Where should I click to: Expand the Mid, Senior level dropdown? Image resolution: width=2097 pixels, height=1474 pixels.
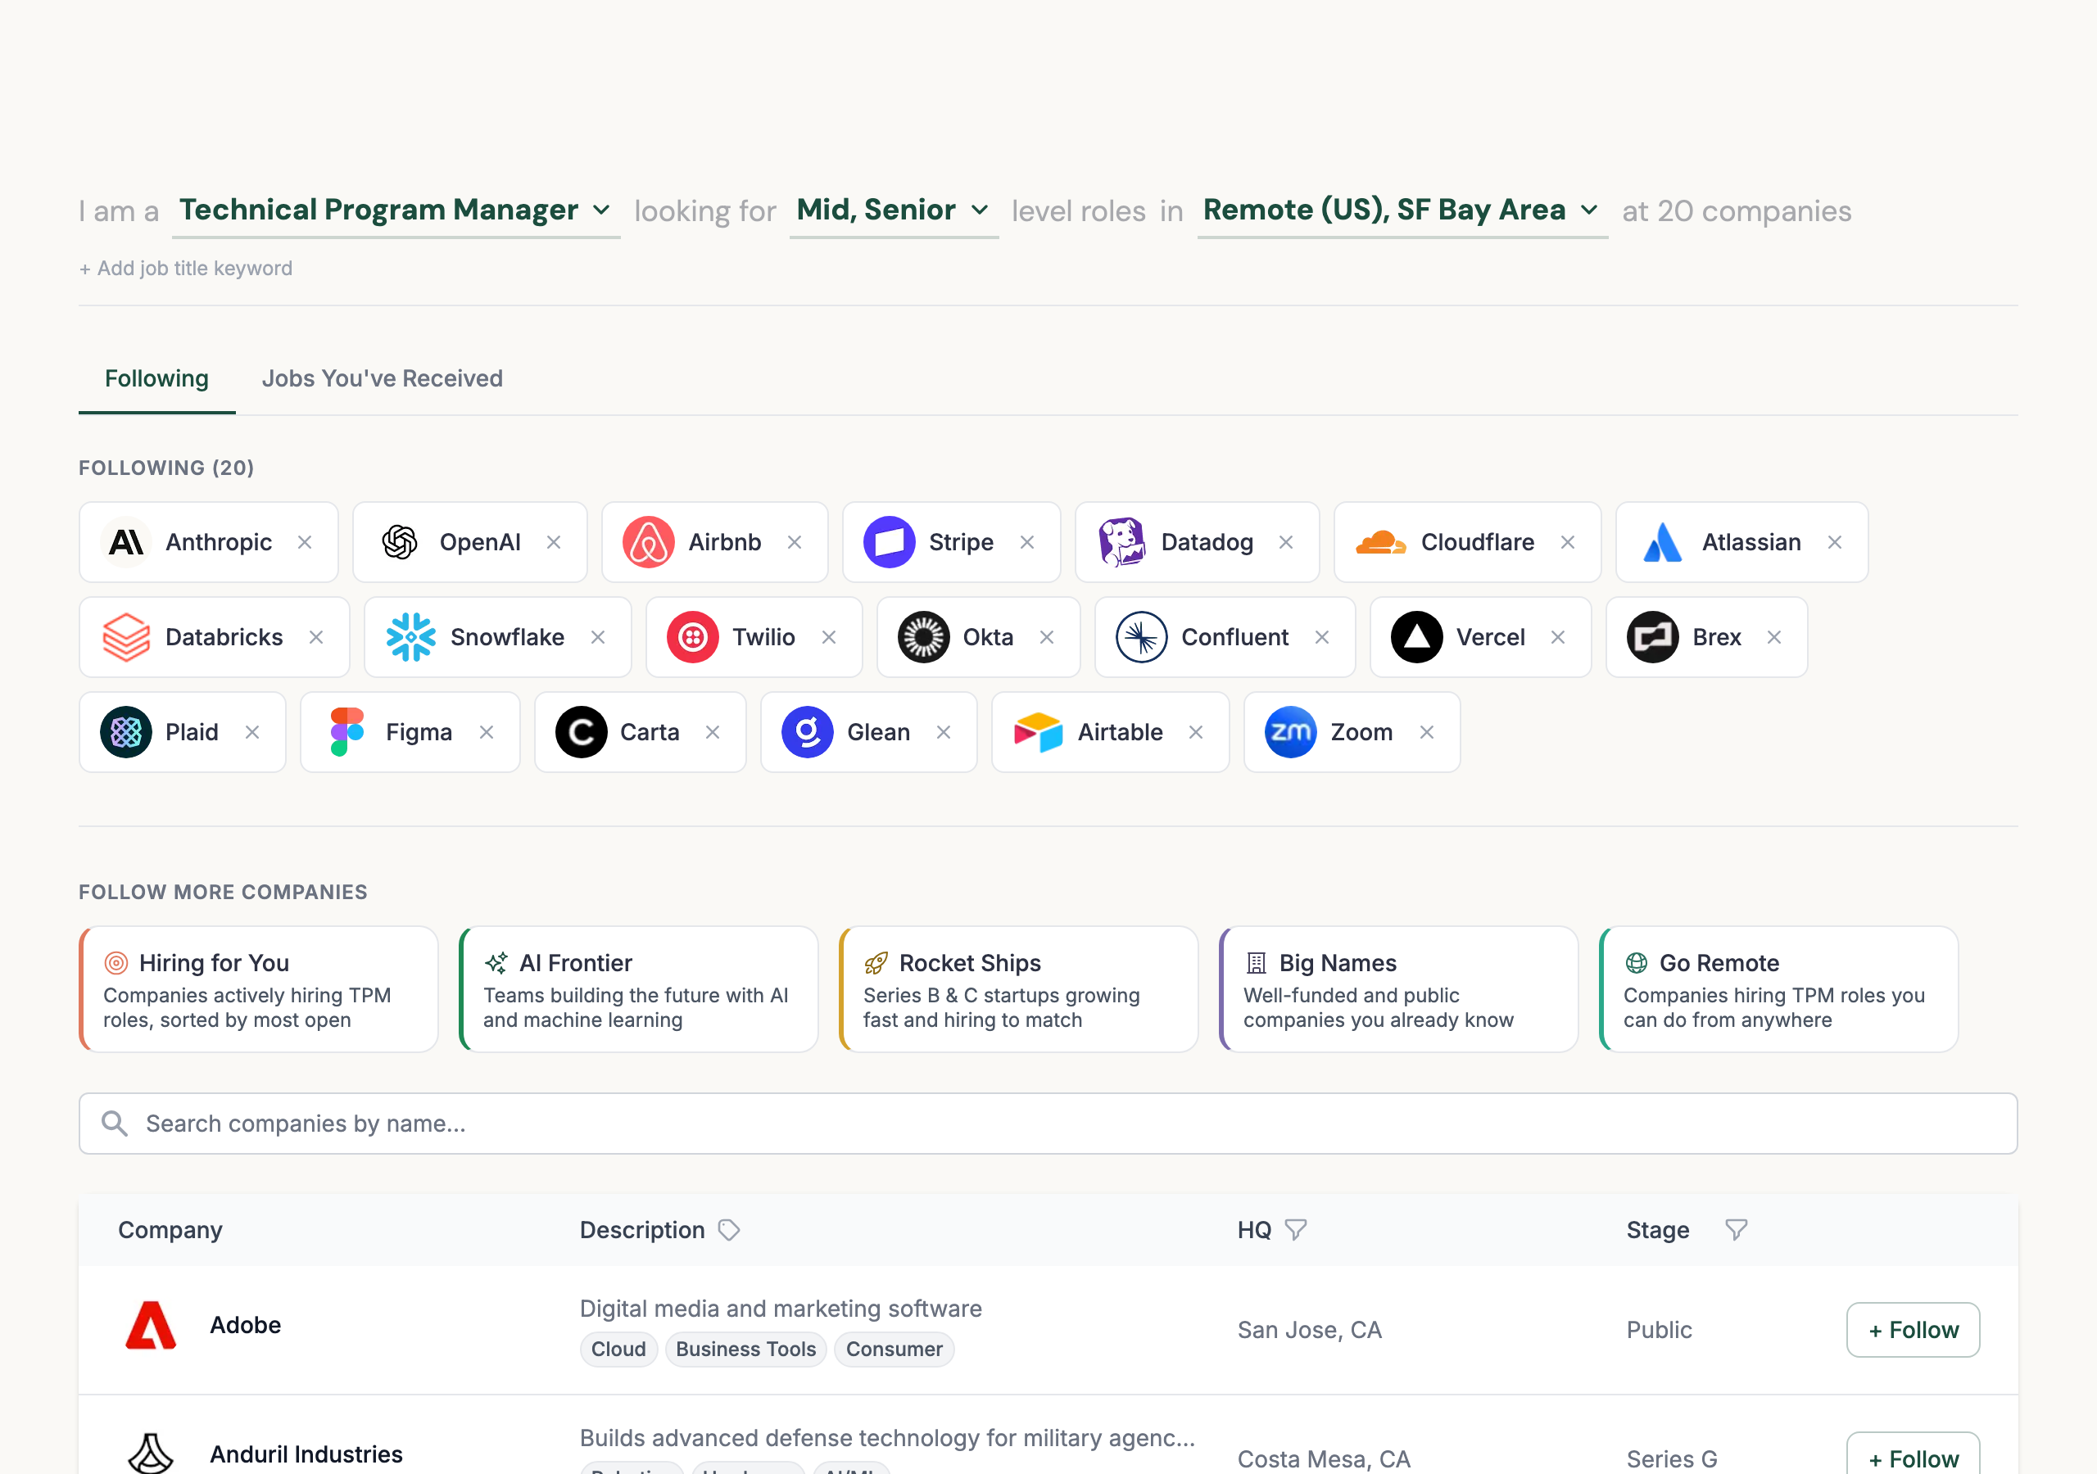980,210
